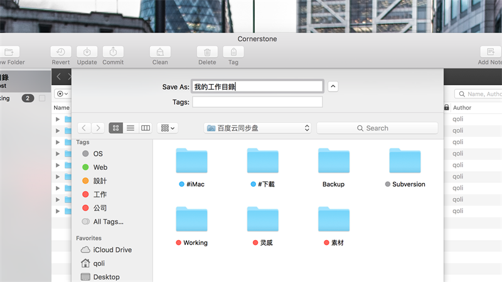The image size is (502, 282).
Task: Switch to icon view mode
Action: click(x=116, y=128)
